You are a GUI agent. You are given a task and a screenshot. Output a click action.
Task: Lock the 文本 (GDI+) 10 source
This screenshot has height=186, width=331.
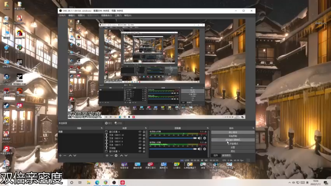pos(144,135)
